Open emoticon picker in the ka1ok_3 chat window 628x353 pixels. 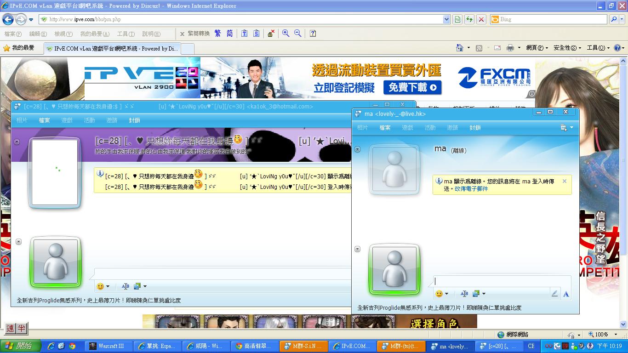click(100, 286)
